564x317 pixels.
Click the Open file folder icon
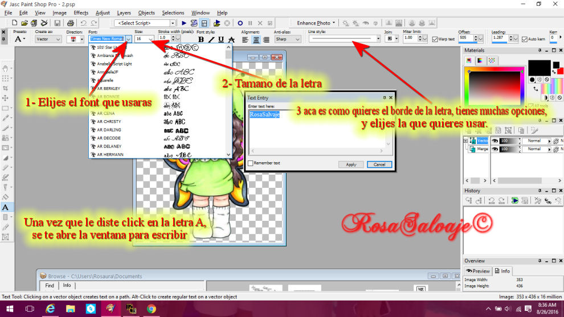click(24, 23)
